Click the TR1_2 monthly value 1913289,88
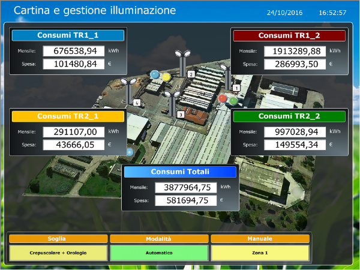 [x=295, y=51]
